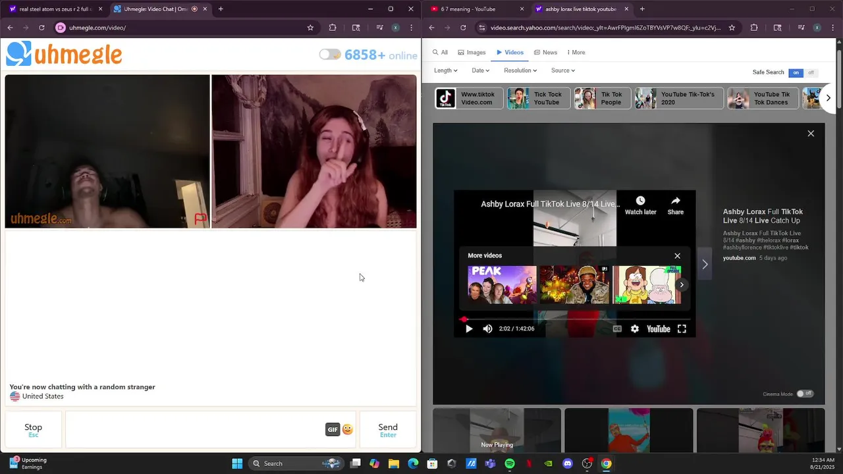Enter fullscreen on the YouTube player

click(682, 329)
